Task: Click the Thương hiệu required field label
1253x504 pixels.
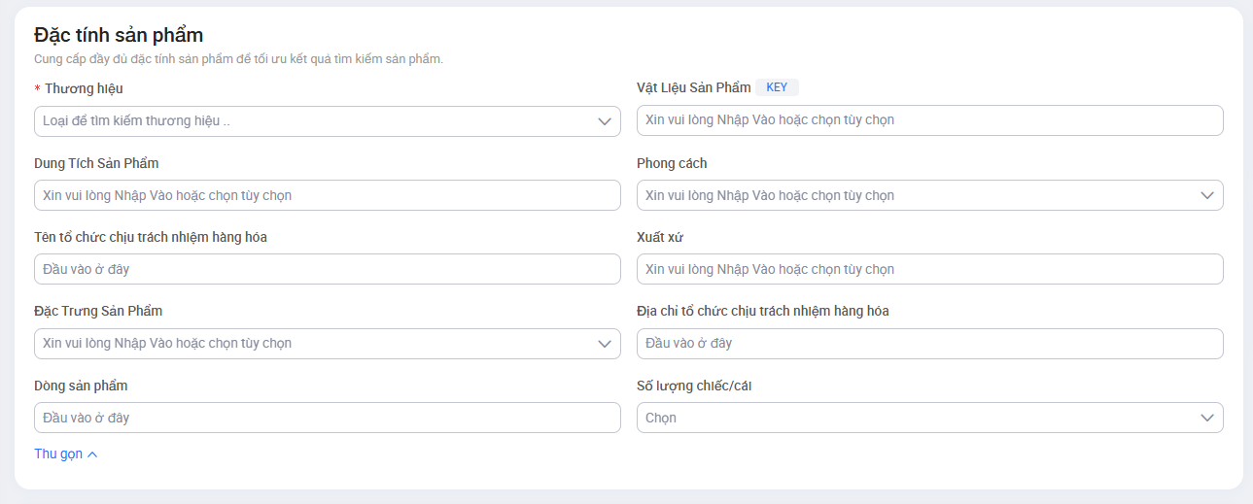Action: pos(84,88)
